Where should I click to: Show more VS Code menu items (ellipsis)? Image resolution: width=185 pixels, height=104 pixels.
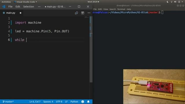click(x=39, y=7)
